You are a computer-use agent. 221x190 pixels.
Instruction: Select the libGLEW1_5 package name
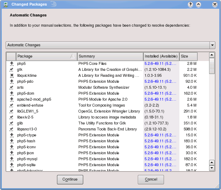click(x=28, y=111)
